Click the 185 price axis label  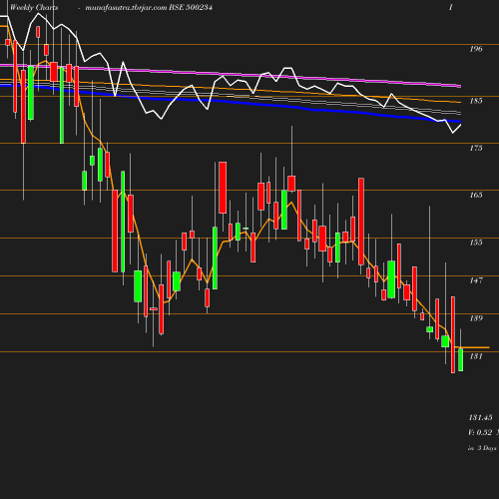coord(476,101)
